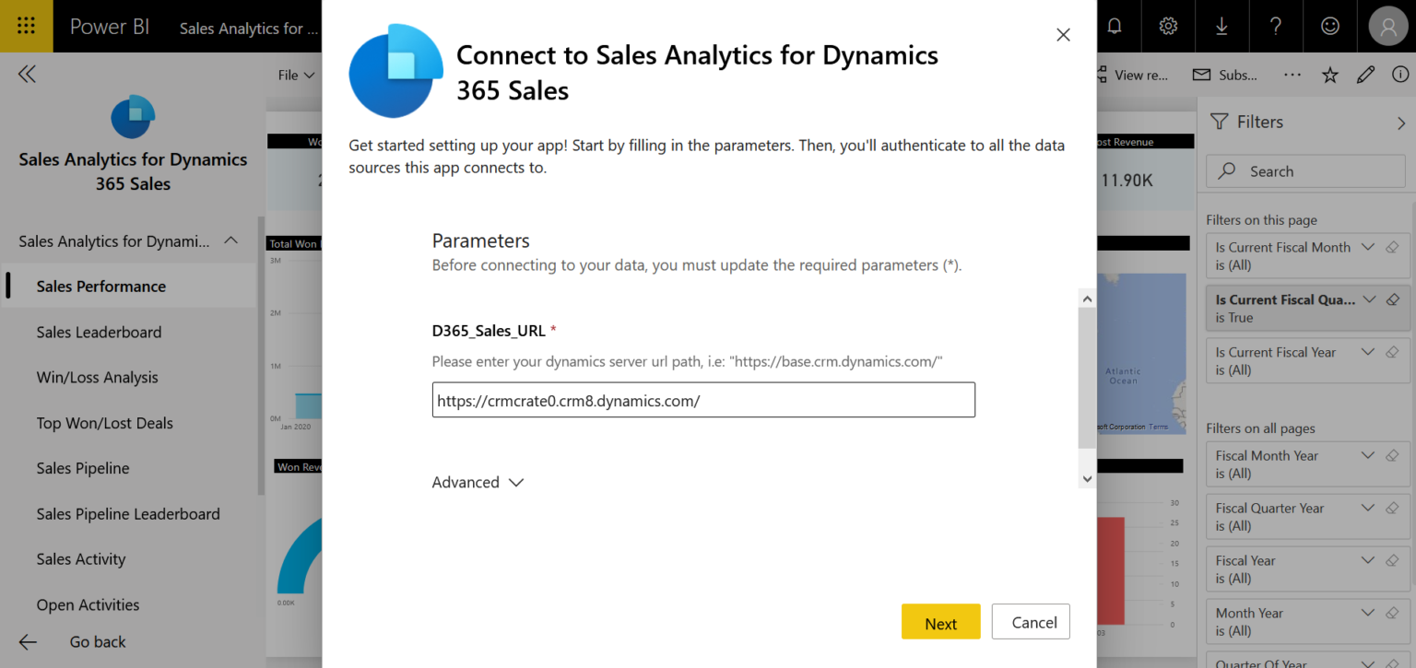The height and width of the screenshot is (668, 1416).
Task: Clear the Fiscal Quarter Year filter eraser
Action: click(x=1393, y=508)
